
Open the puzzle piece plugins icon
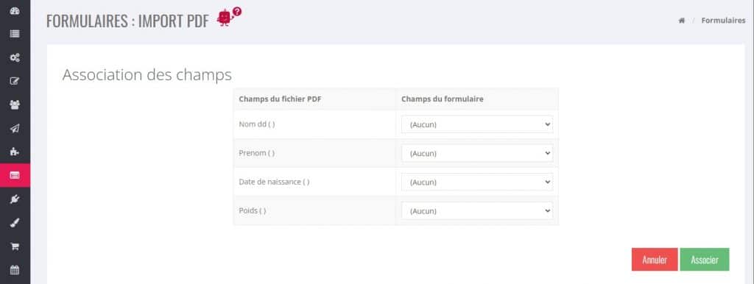pyautogui.click(x=15, y=152)
